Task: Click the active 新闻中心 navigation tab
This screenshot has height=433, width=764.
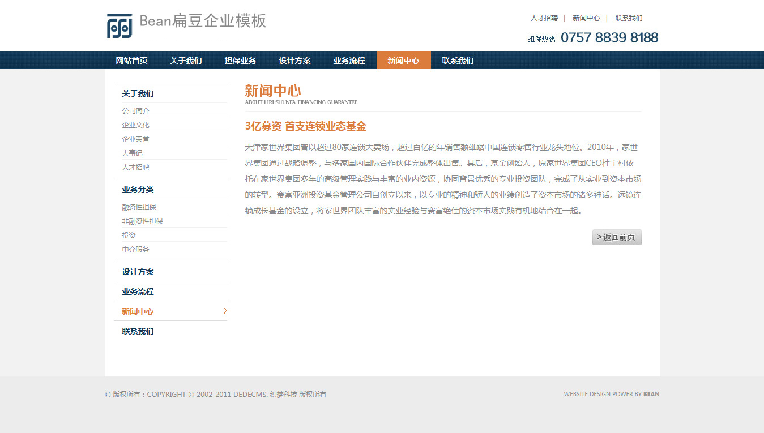Action: point(403,61)
